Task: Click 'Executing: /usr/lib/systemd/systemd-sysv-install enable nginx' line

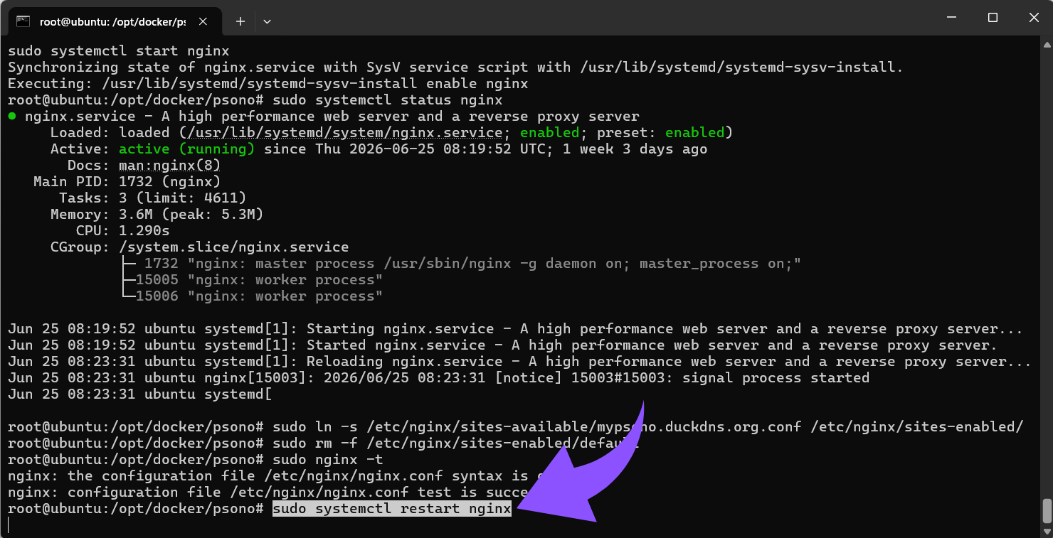Action: [x=268, y=84]
